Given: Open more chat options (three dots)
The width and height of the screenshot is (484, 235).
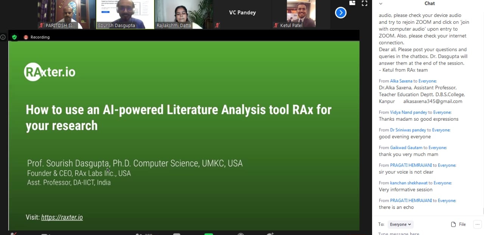Looking at the screenshot, I should (477, 224).
